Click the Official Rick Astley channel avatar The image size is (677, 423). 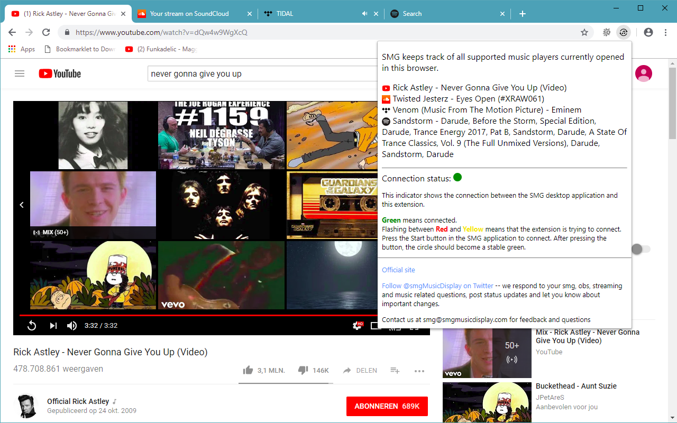click(x=25, y=406)
